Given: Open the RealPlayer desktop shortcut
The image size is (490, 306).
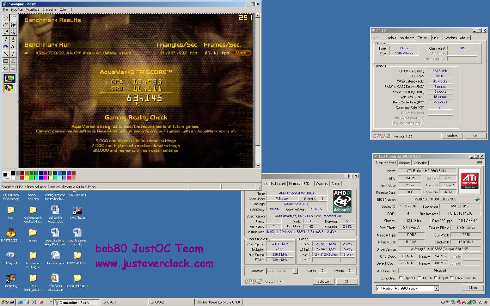Looking at the screenshot, I should point(11,257).
